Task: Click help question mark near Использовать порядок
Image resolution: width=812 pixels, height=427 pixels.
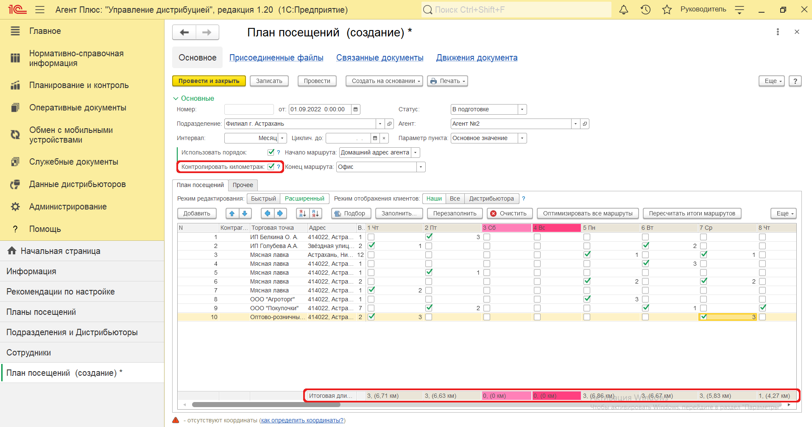Action: (x=279, y=152)
